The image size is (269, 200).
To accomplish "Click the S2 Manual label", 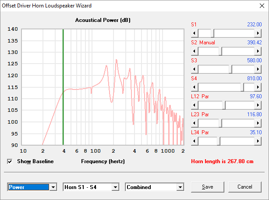I will pyautogui.click(x=203, y=43).
